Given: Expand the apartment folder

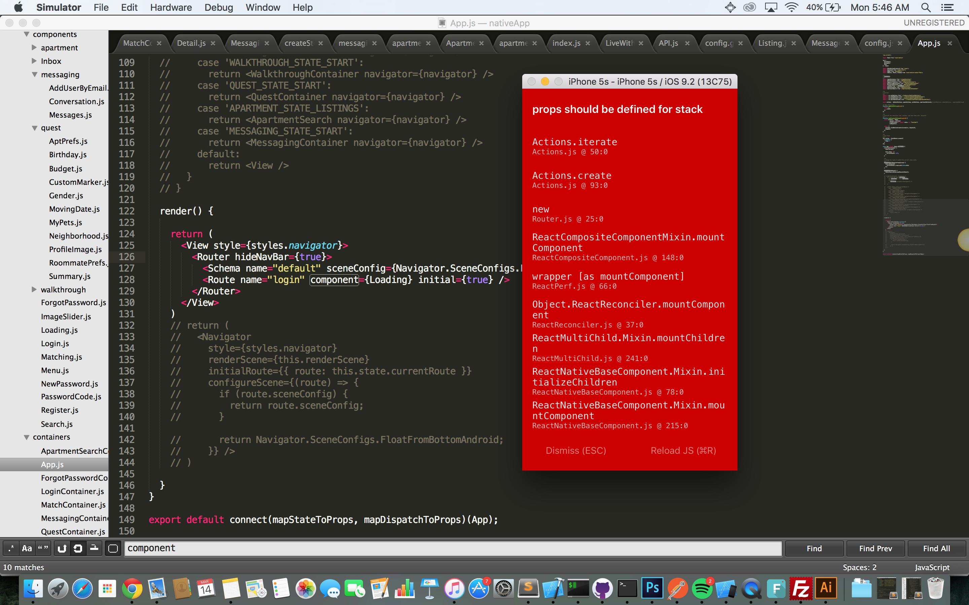Looking at the screenshot, I should (34, 48).
